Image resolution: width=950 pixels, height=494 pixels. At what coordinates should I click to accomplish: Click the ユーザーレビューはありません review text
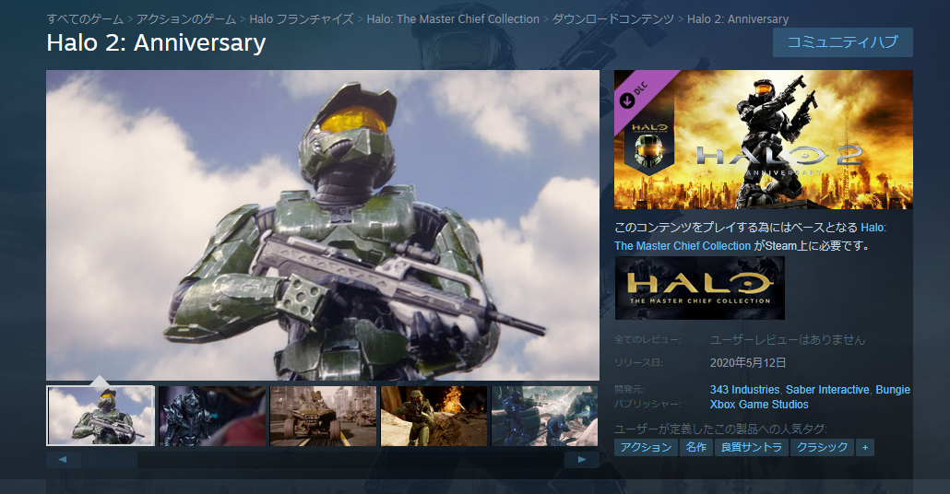(788, 339)
